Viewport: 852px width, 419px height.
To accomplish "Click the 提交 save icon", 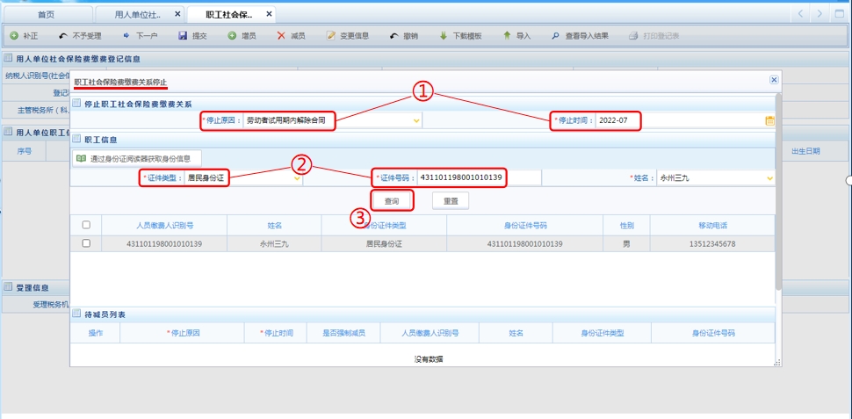I will tap(183, 36).
